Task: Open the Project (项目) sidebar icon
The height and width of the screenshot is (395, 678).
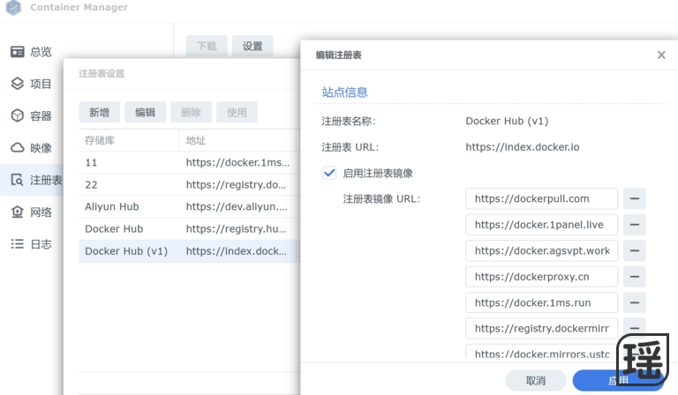Action: click(18, 84)
